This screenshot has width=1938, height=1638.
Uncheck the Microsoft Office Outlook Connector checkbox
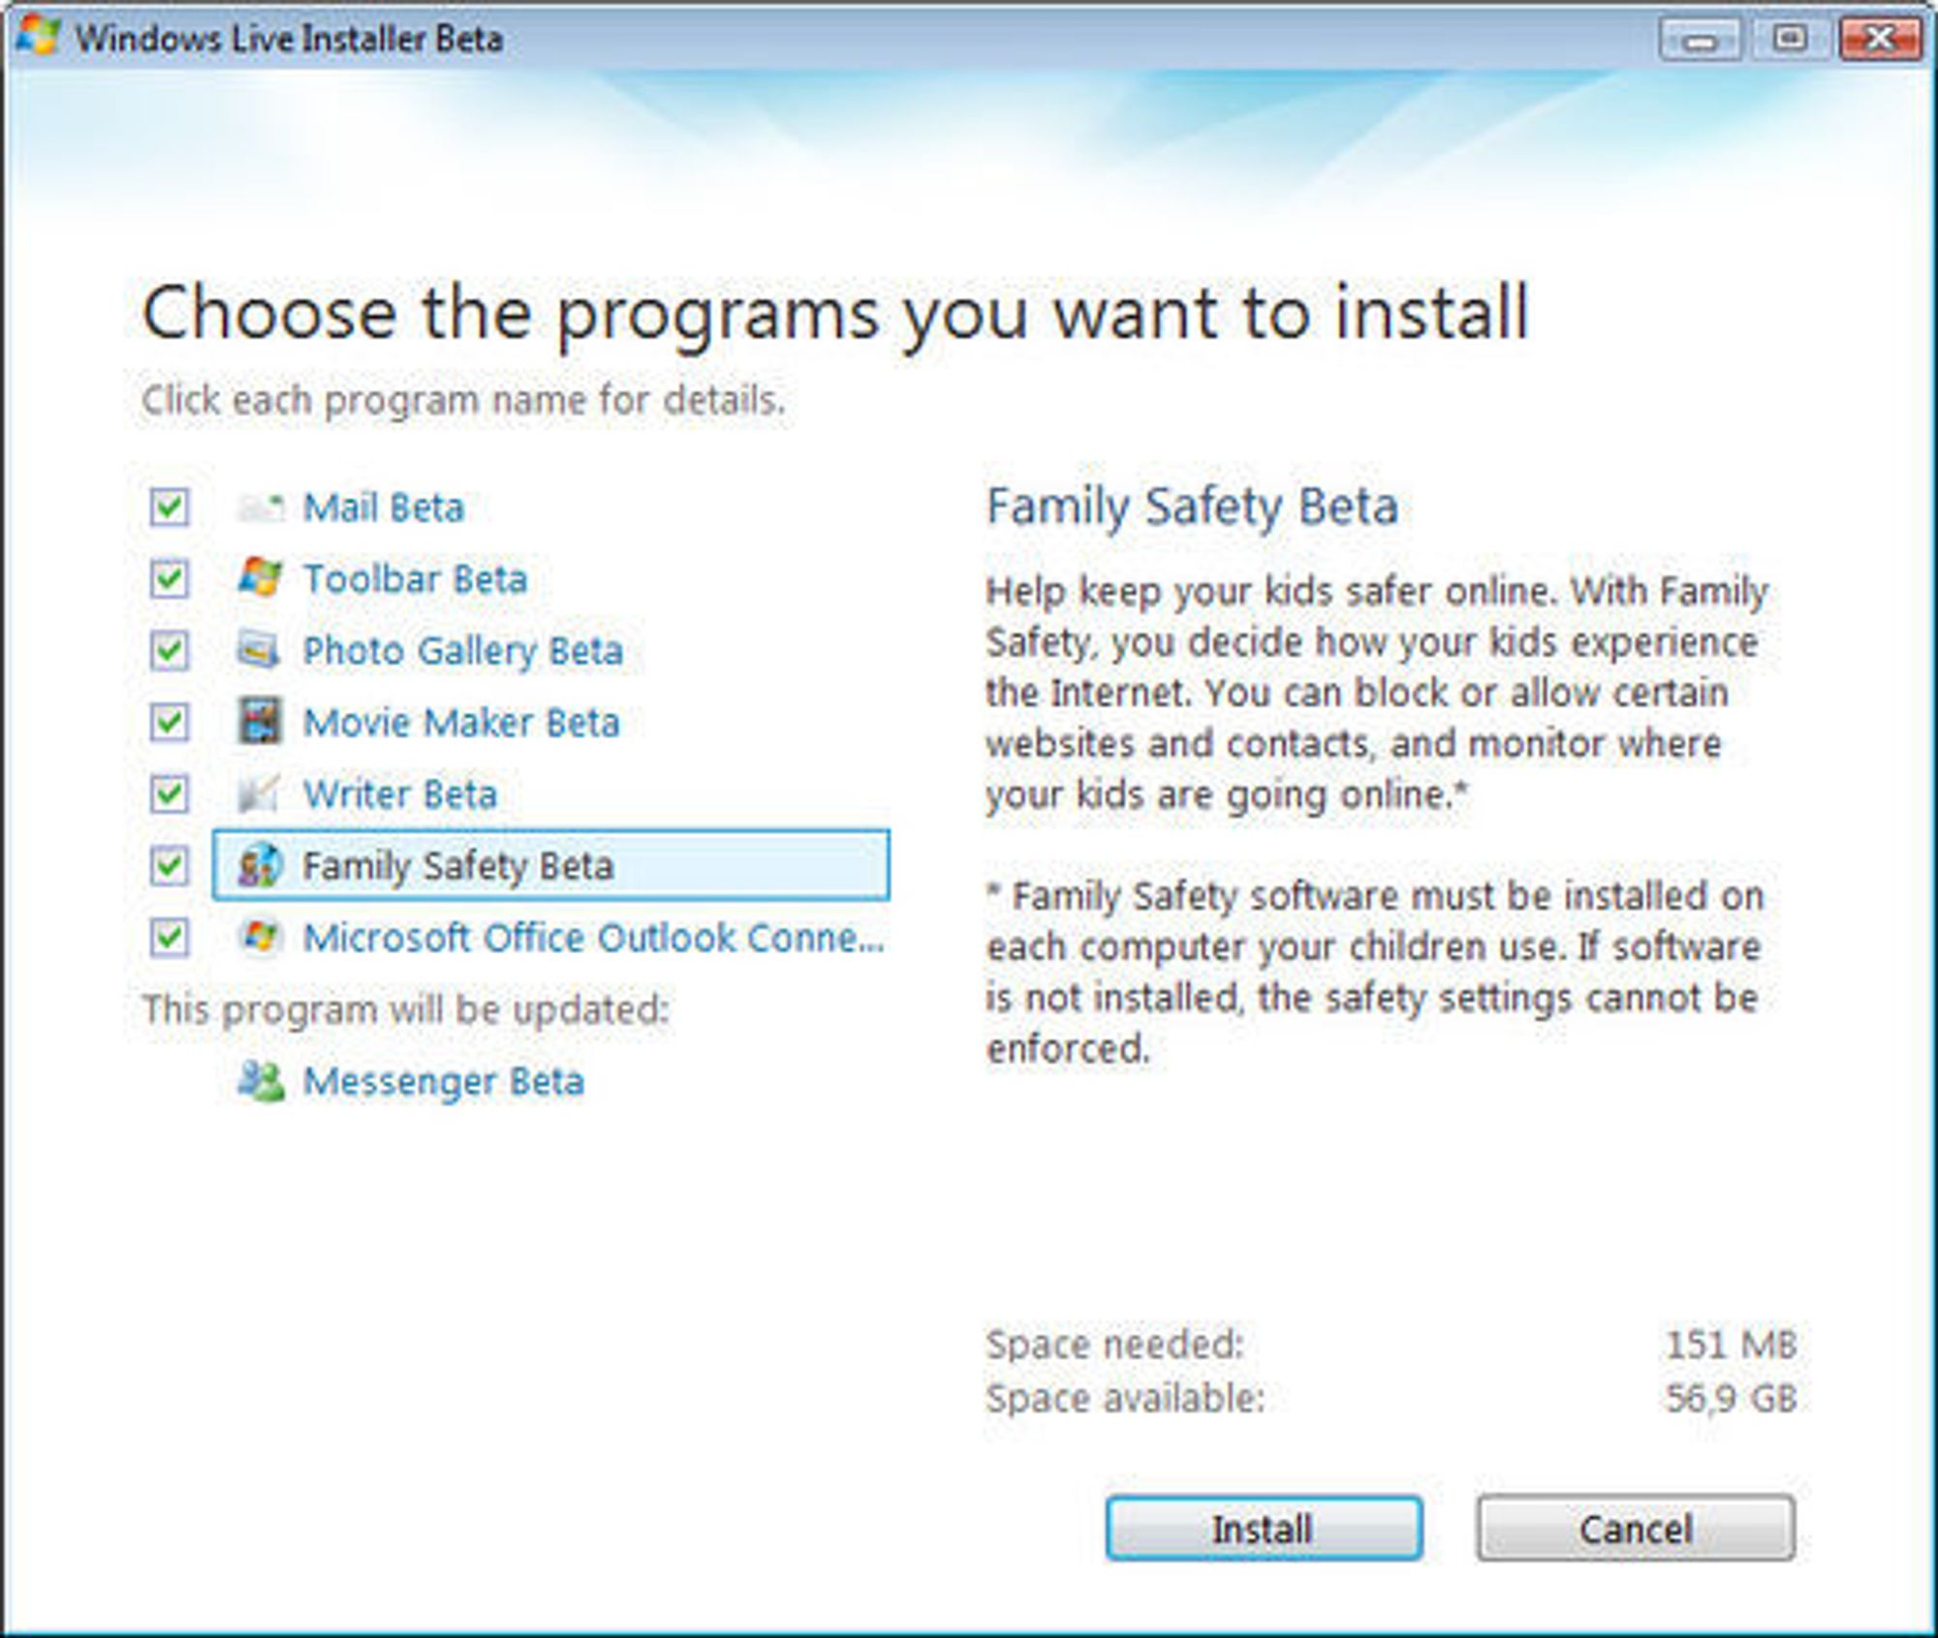click(x=170, y=937)
